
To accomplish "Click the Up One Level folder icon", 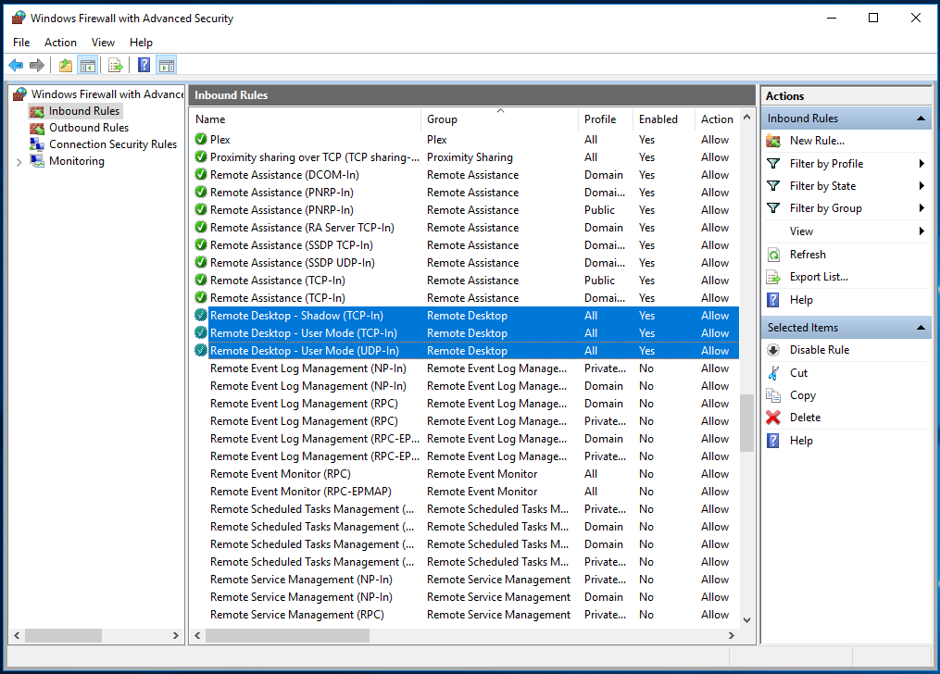I will pyautogui.click(x=66, y=66).
